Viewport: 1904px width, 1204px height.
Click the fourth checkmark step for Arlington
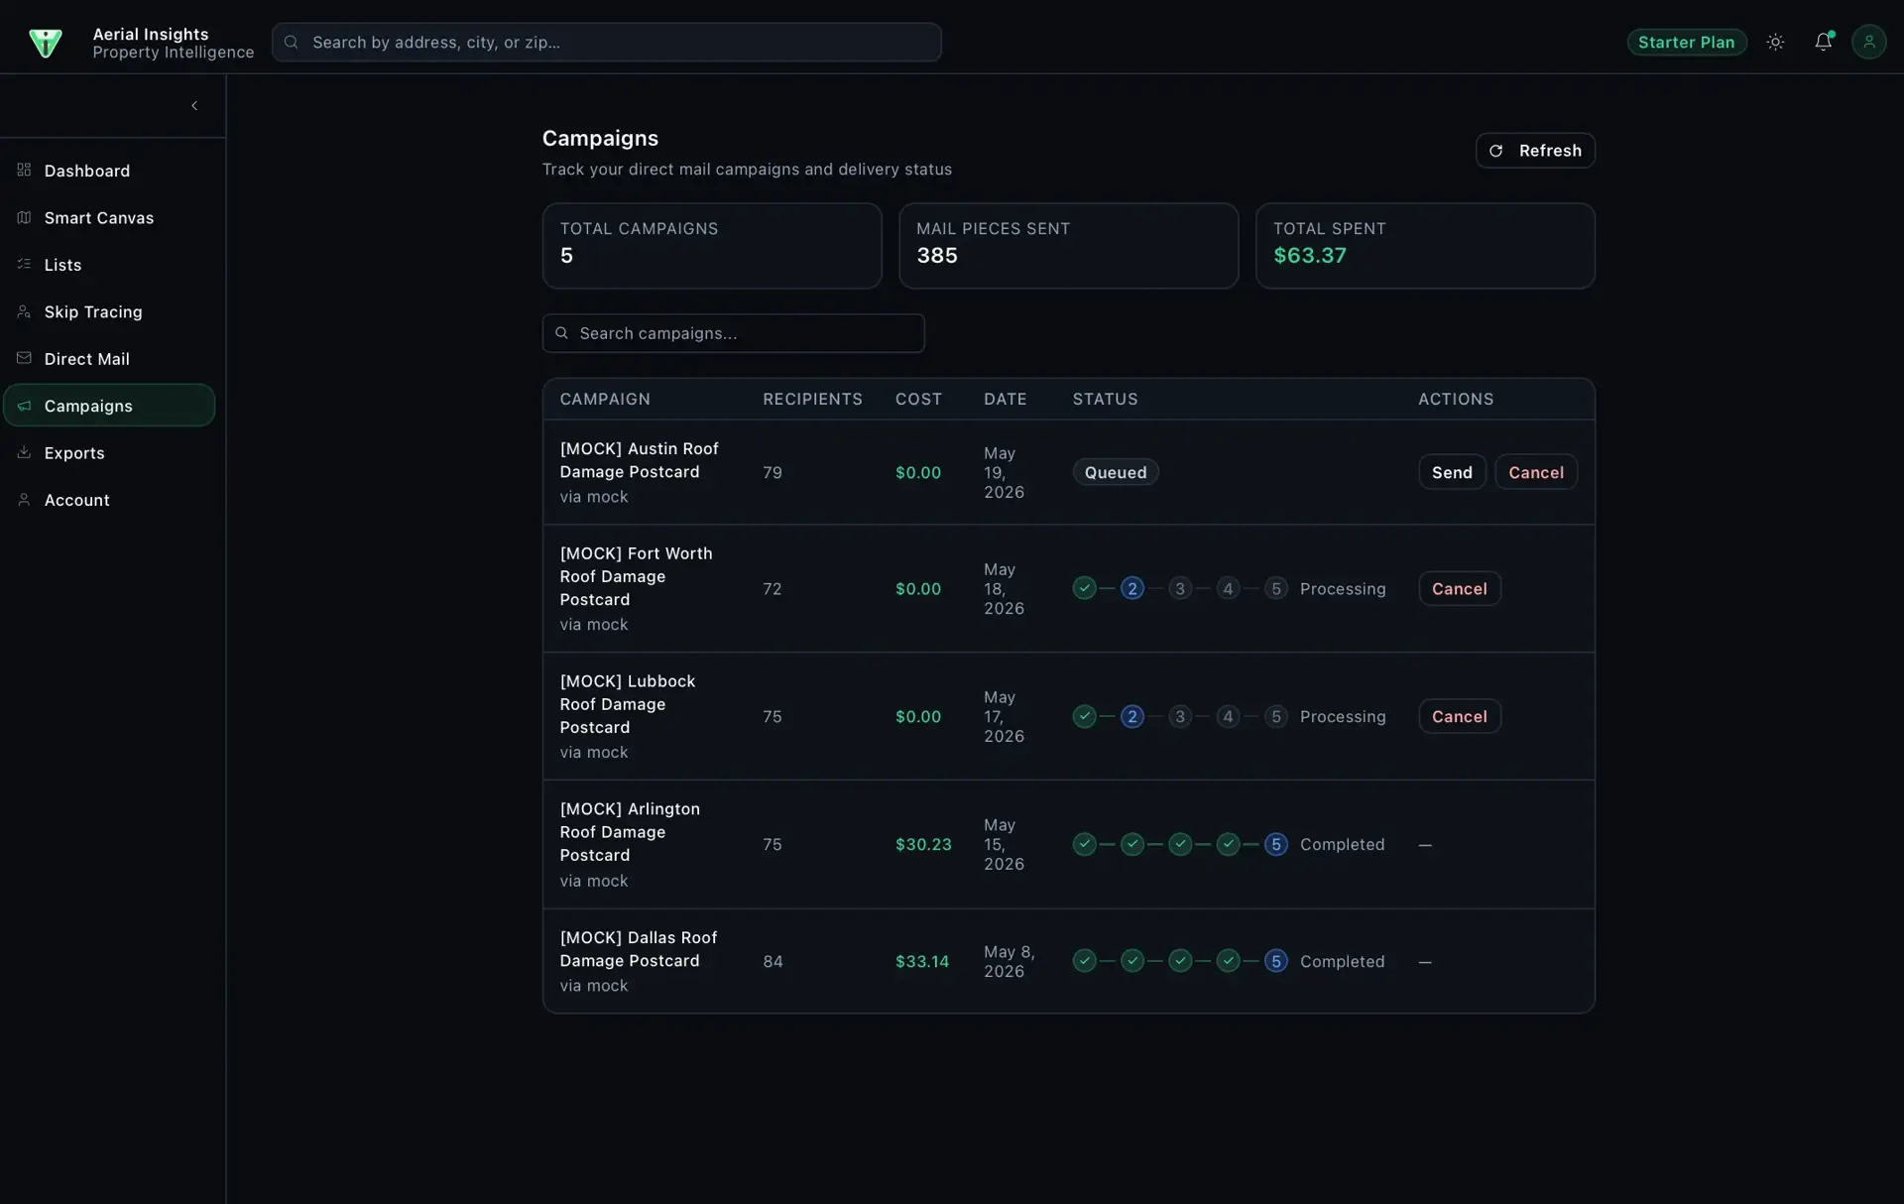click(x=1228, y=844)
